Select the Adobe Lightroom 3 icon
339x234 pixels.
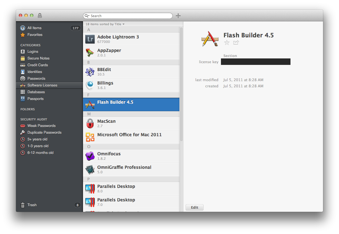[x=90, y=39]
